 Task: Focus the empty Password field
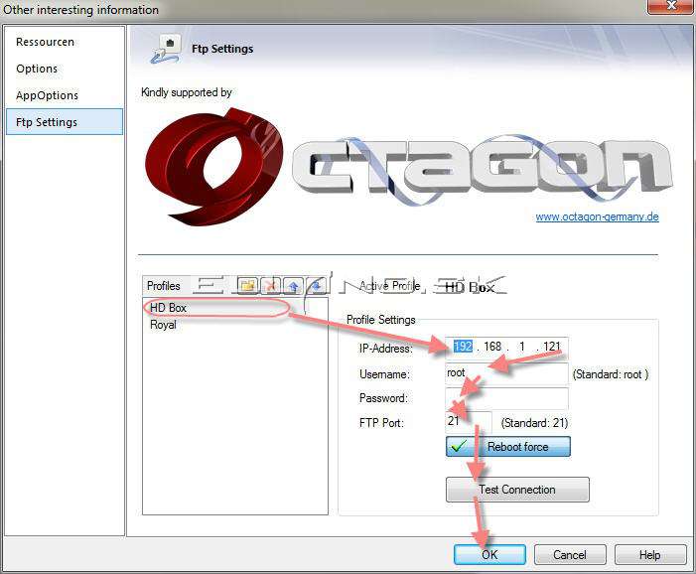[x=506, y=398]
